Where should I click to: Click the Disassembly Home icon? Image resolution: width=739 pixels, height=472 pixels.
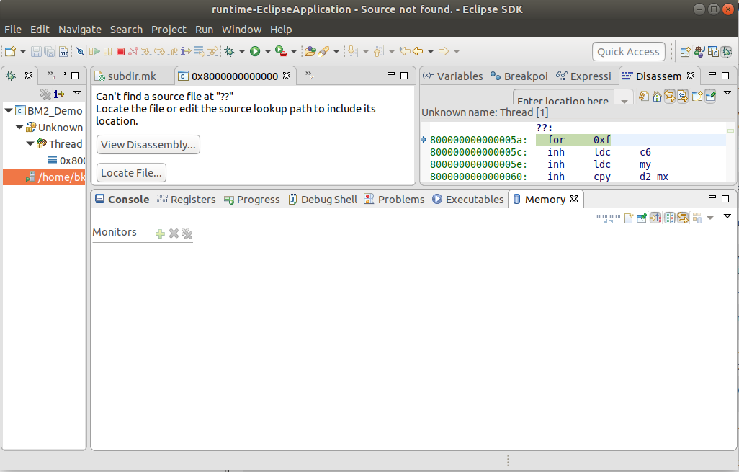[657, 96]
